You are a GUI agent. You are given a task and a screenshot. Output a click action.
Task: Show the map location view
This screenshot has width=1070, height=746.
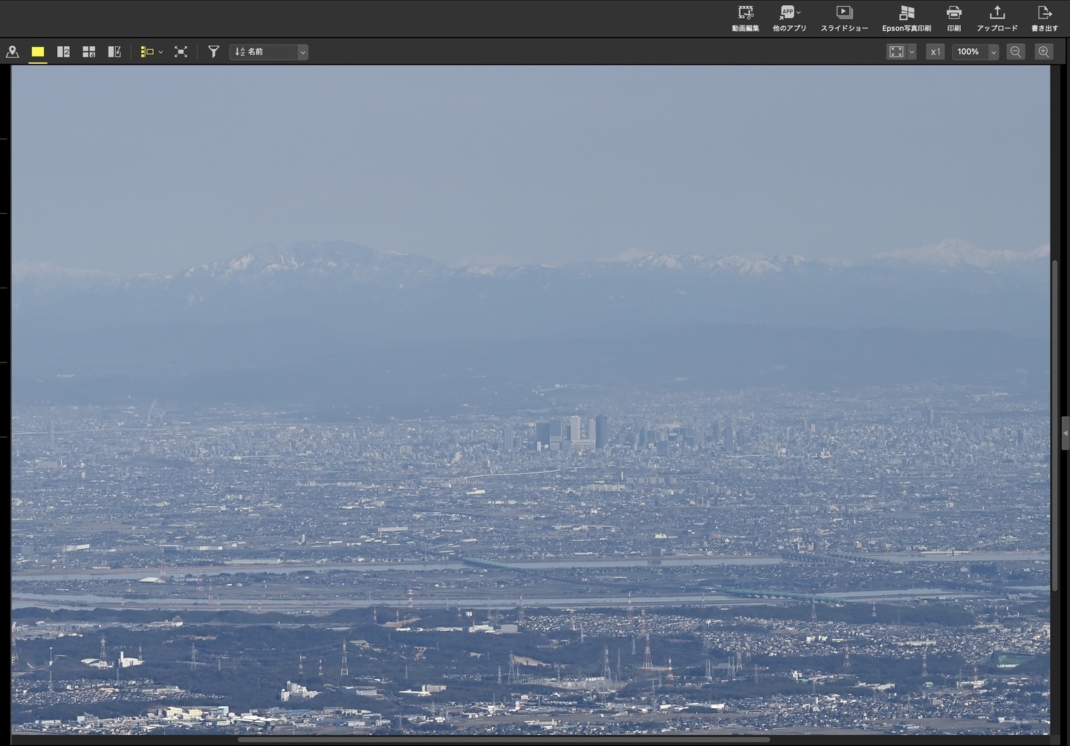coord(13,52)
